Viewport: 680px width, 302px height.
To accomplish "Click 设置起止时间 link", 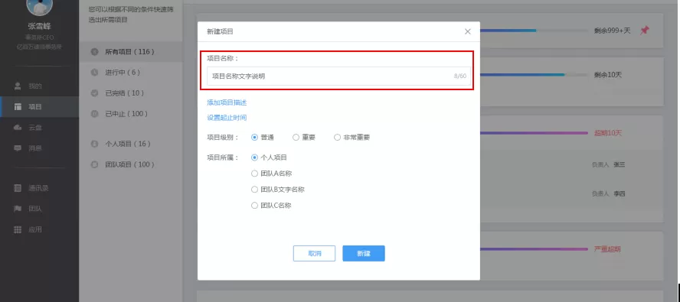I will pyautogui.click(x=227, y=118).
